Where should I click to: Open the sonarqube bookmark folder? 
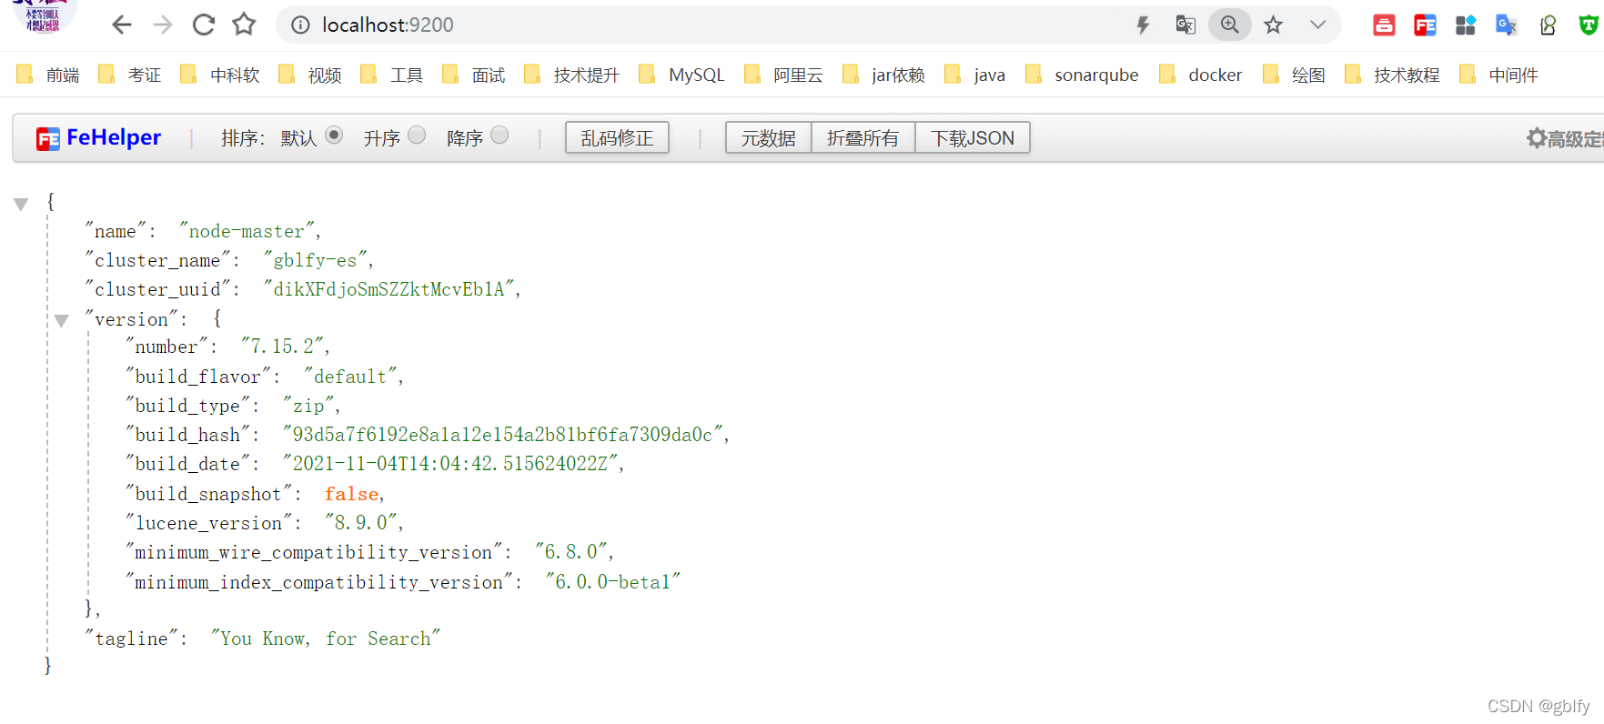pyautogui.click(x=1082, y=75)
